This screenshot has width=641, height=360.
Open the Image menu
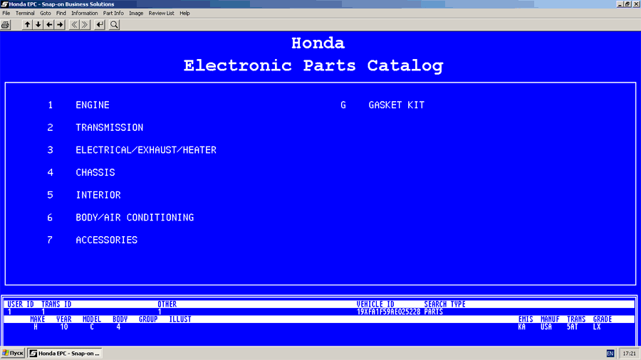point(136,13)
